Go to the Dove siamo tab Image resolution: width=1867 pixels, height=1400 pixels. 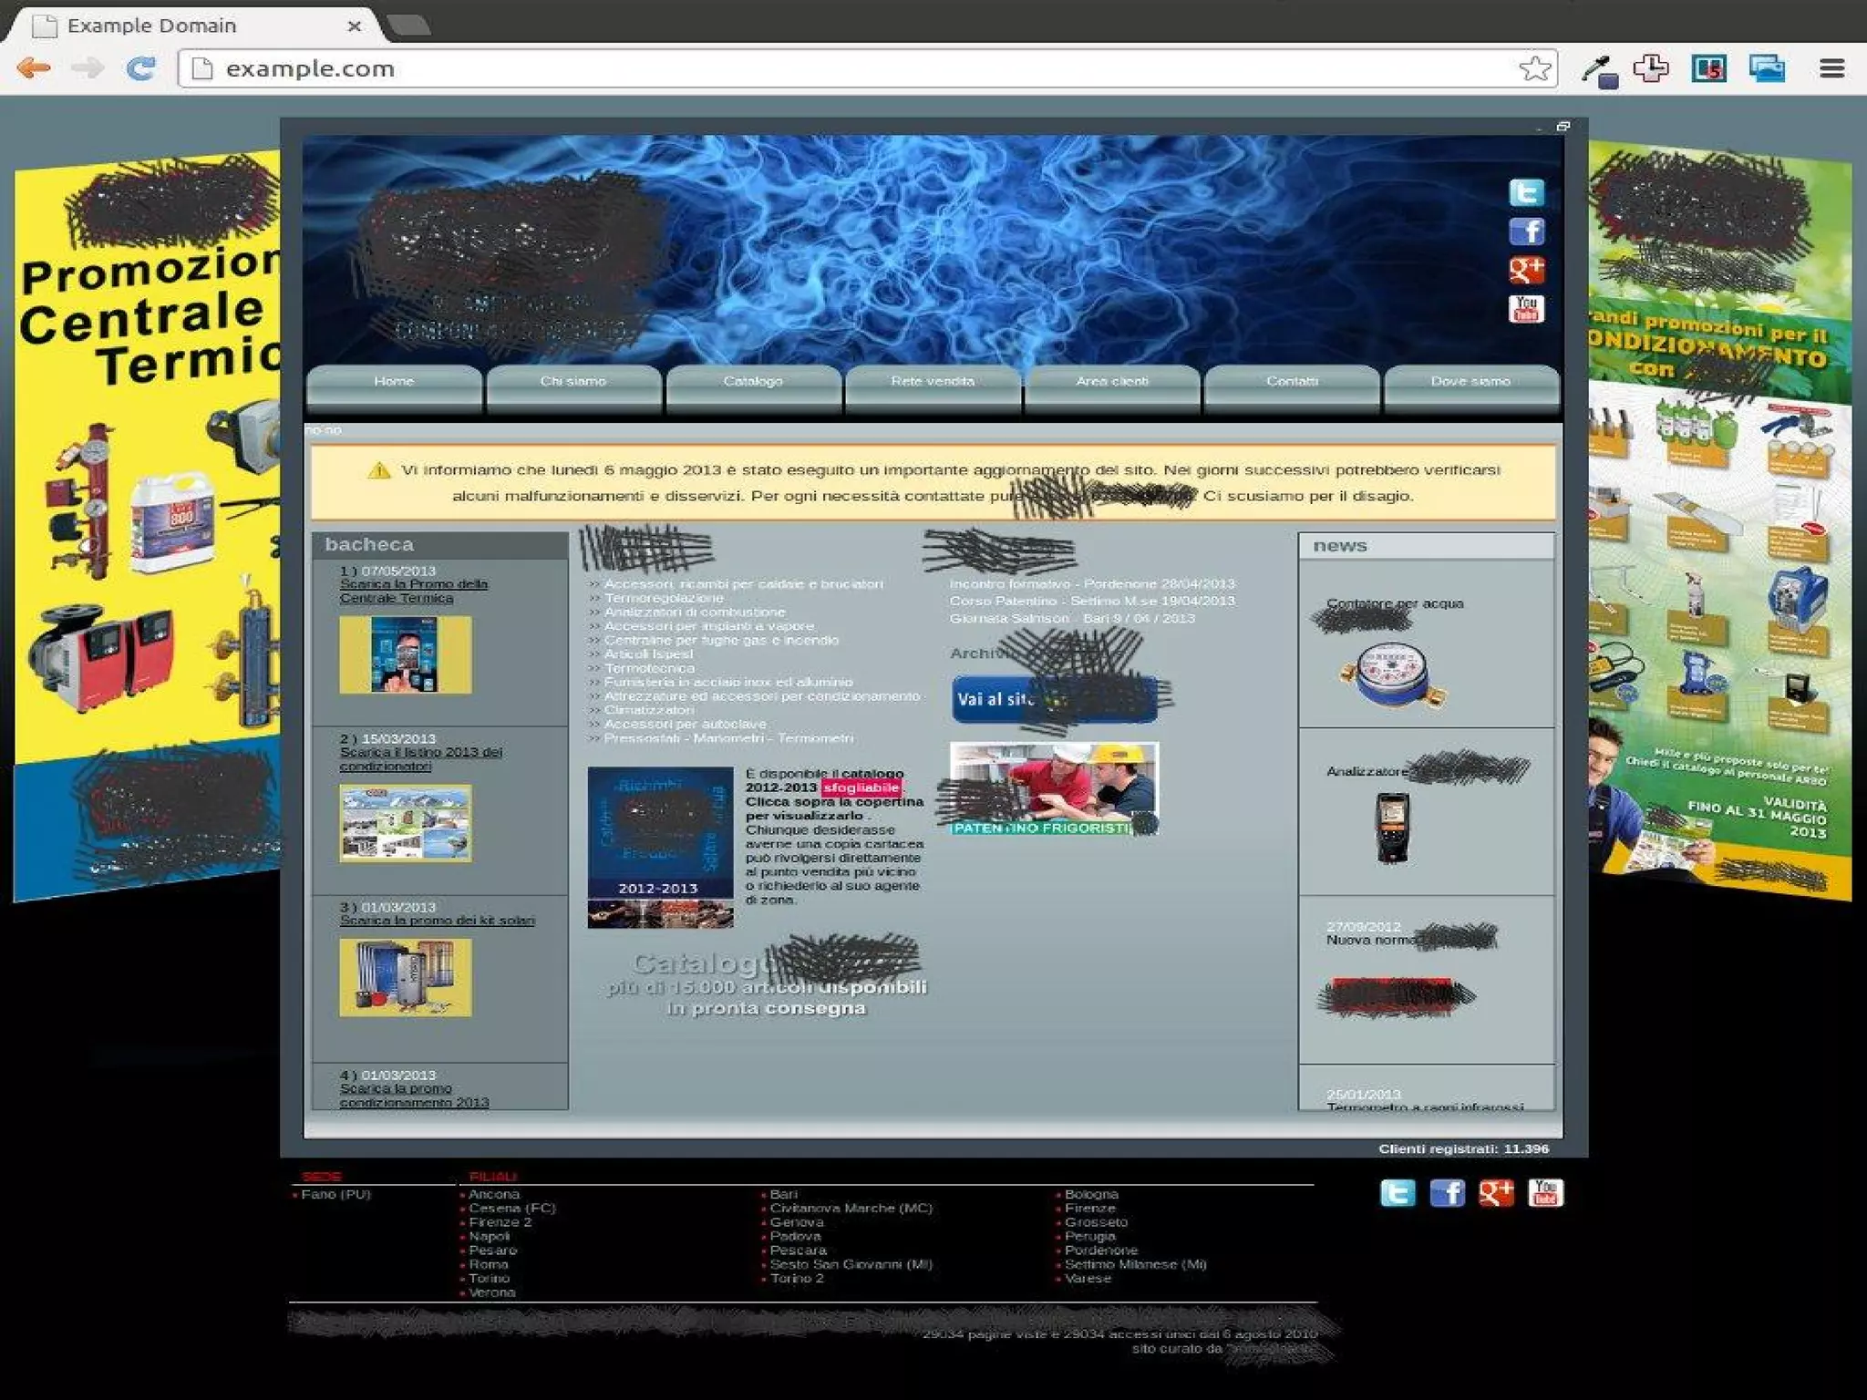click(x=1470, y=382)
